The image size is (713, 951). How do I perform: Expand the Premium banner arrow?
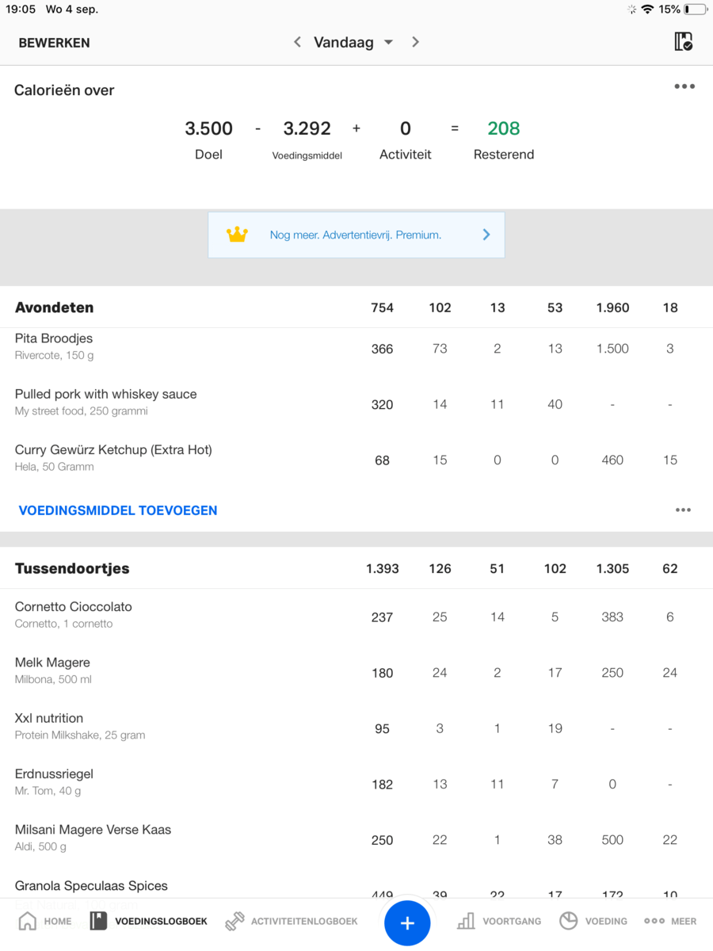coord(486,235)
